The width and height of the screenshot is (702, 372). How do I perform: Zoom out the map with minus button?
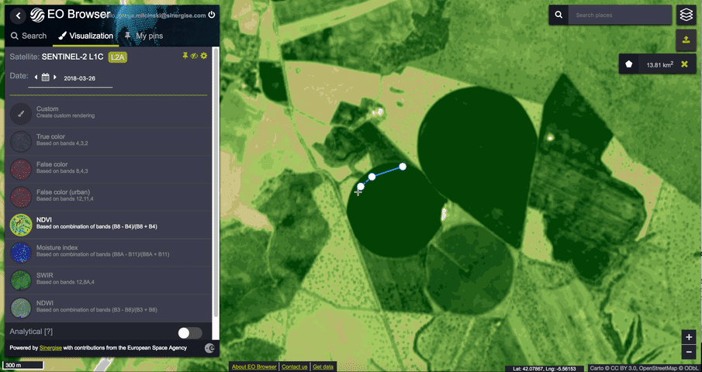[x=689, y=353]
